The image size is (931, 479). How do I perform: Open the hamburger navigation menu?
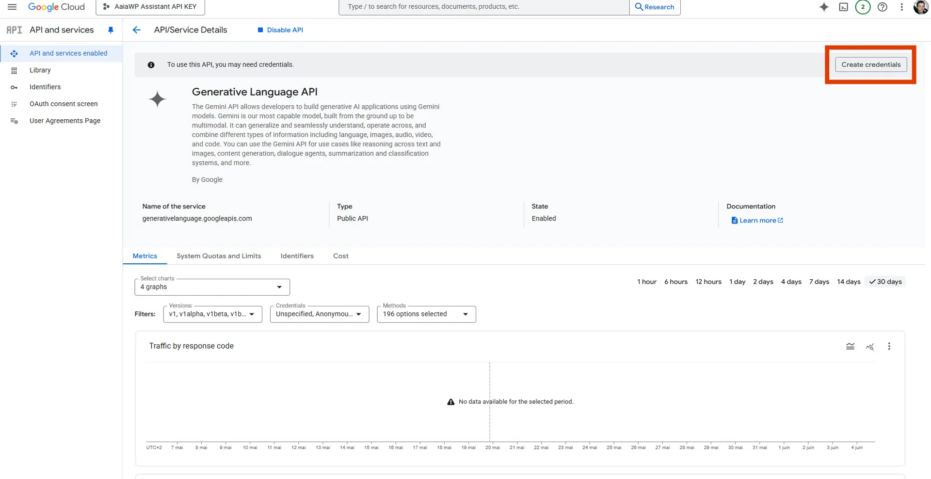(12, 7)
